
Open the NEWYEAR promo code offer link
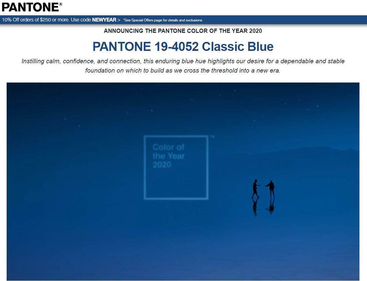(61, 20)
